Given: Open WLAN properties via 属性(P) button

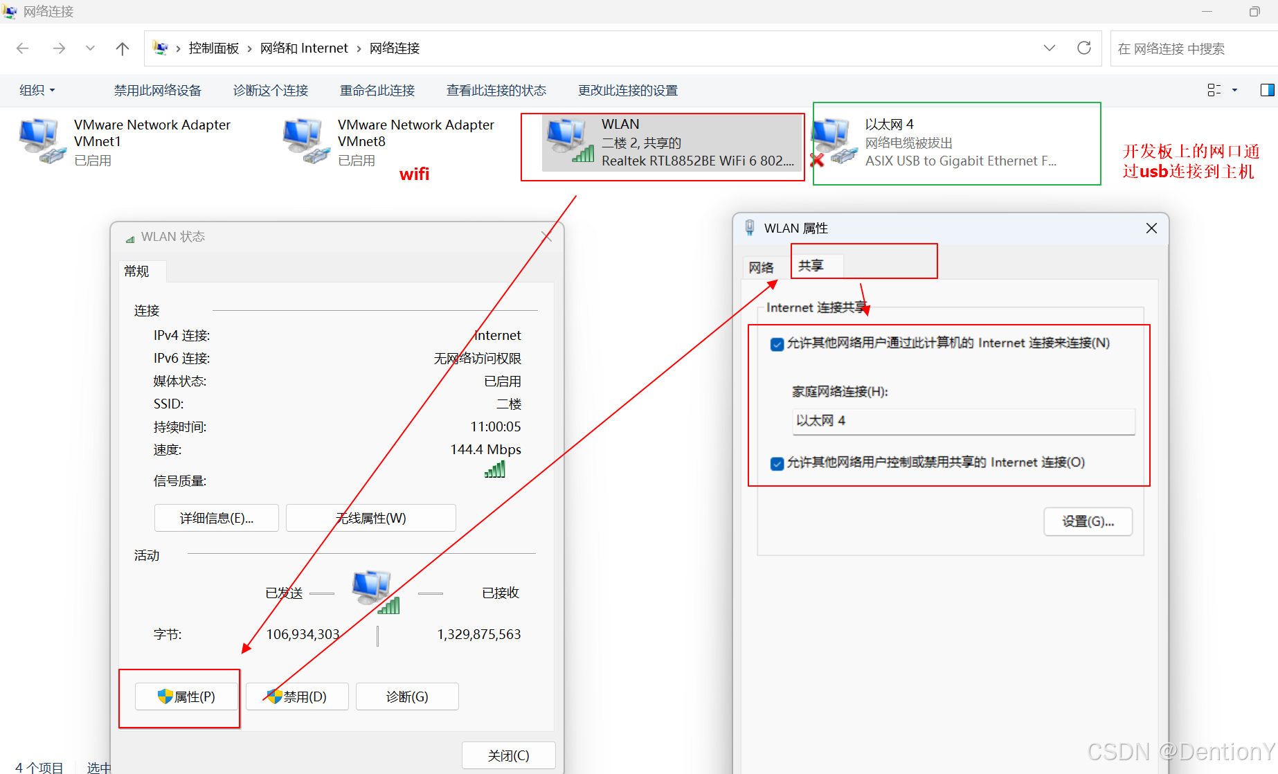Looking at the screenshot, I should coord(186,696).
